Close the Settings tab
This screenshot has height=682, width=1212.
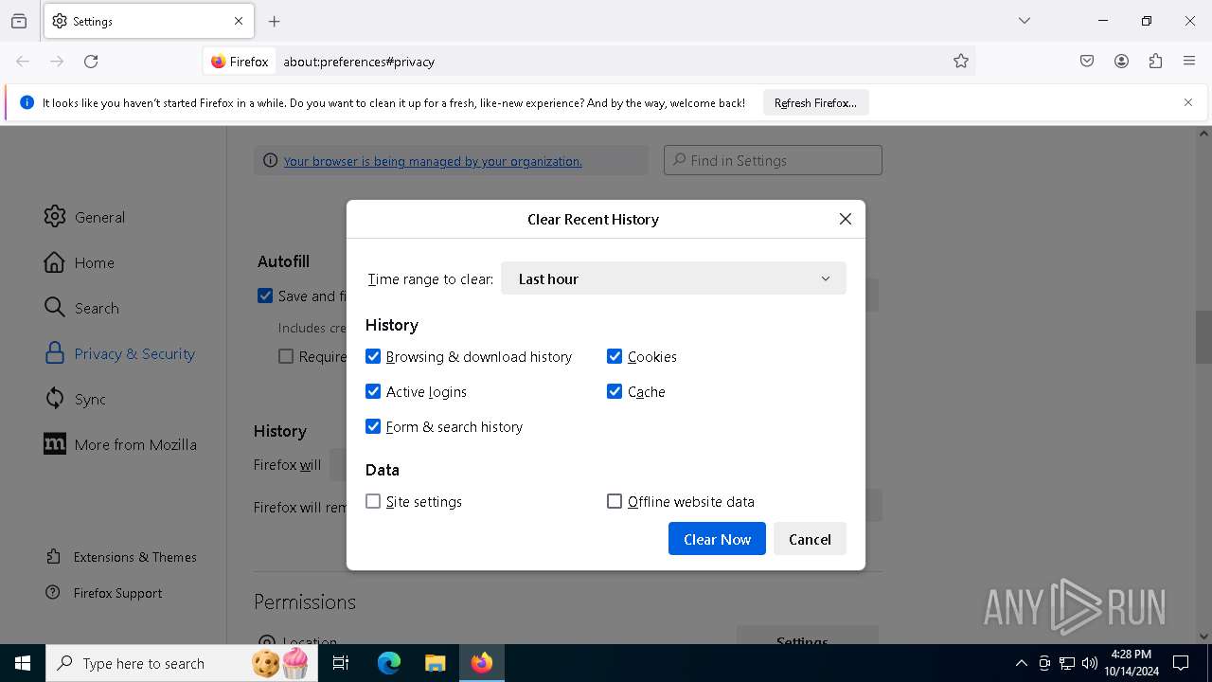pyautogui.click(x=239, y=21)
